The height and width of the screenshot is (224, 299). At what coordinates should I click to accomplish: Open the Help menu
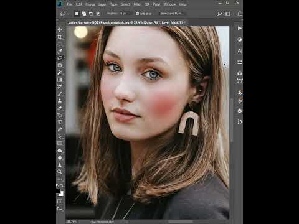[183, 4]
